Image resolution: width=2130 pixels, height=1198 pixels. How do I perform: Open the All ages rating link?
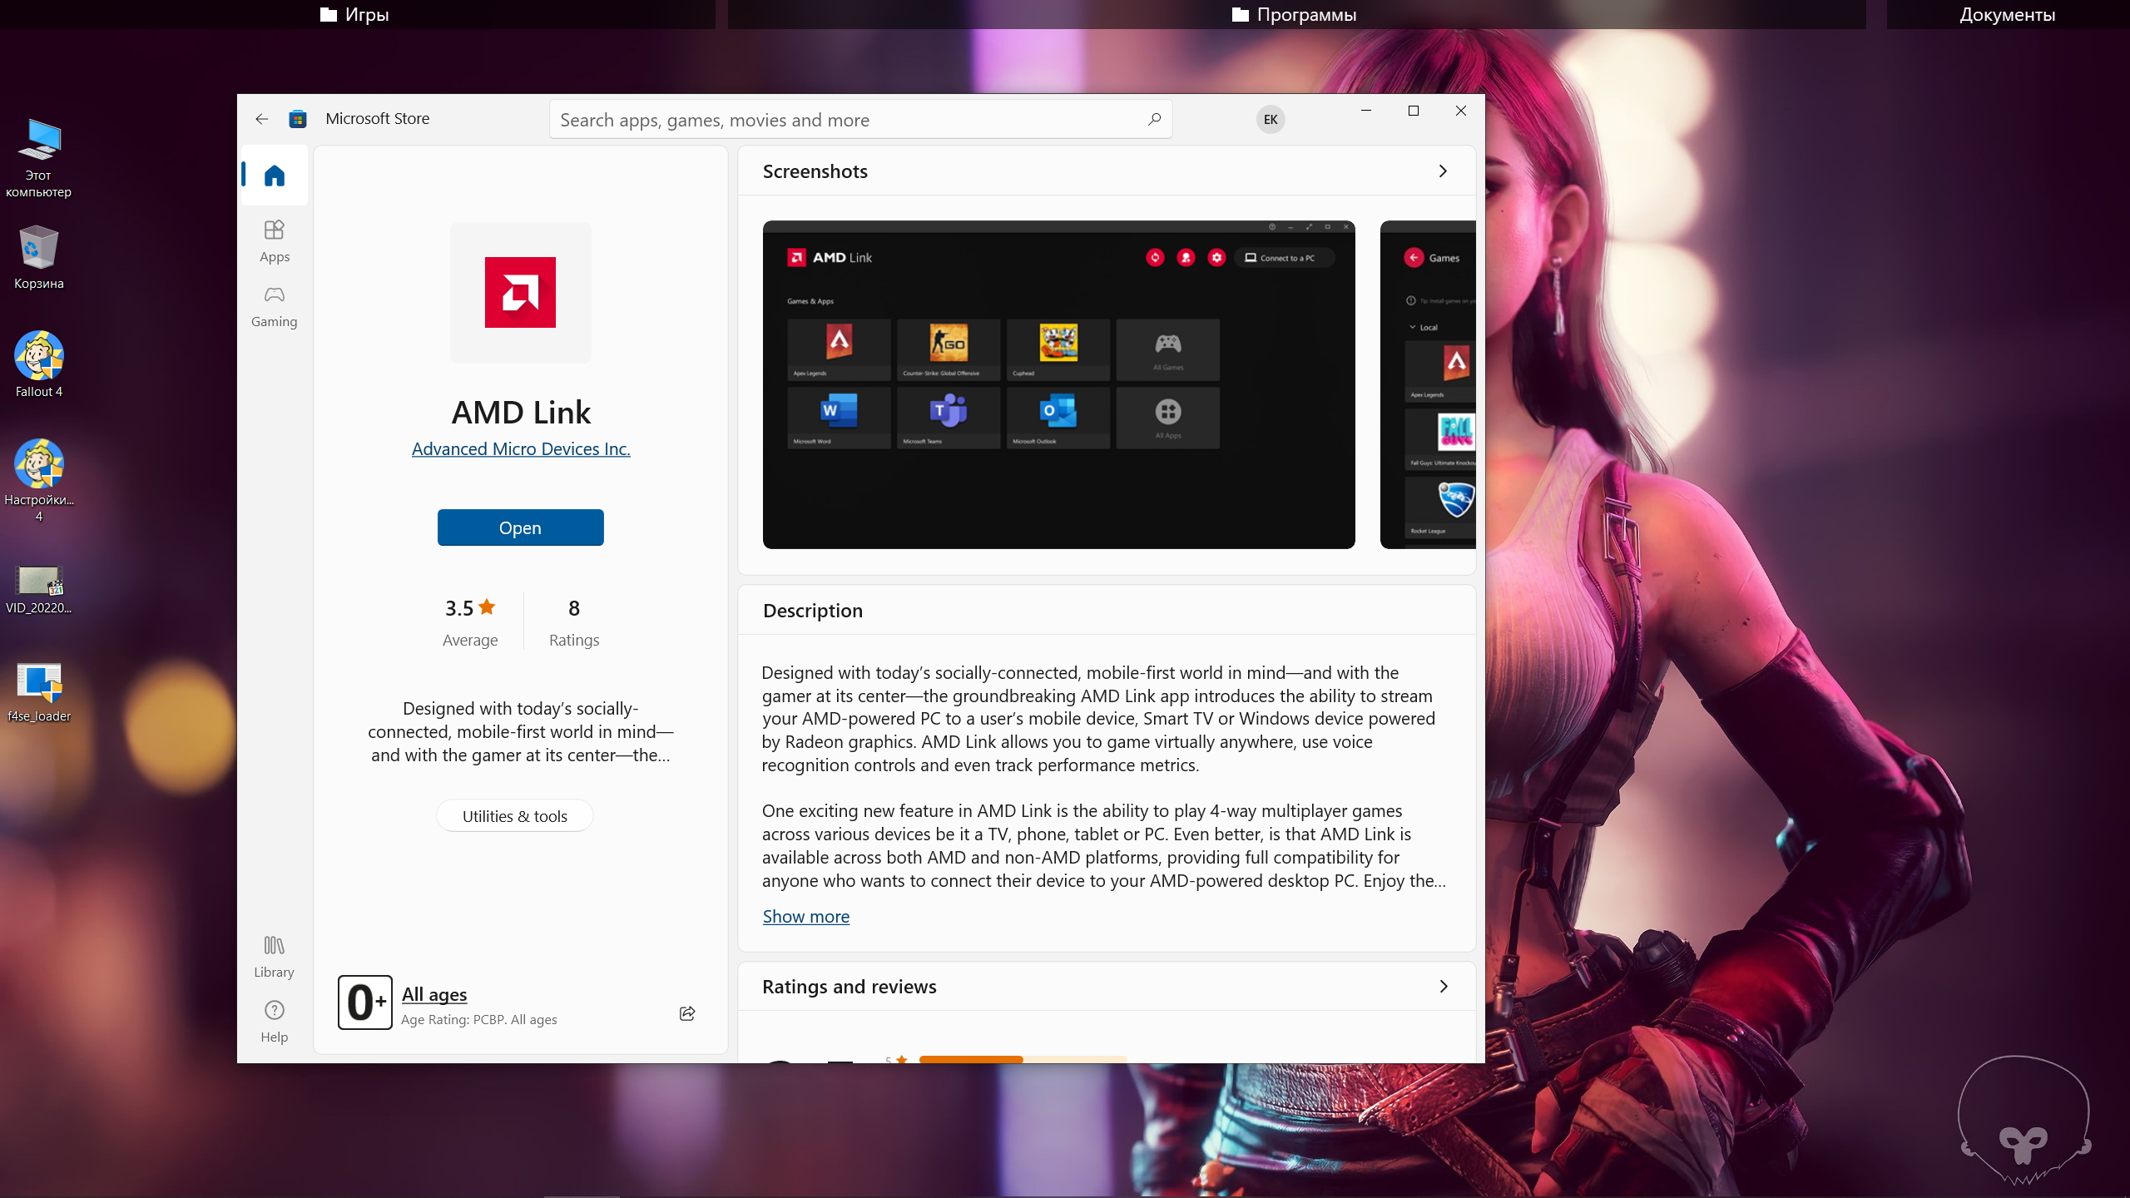434,994
